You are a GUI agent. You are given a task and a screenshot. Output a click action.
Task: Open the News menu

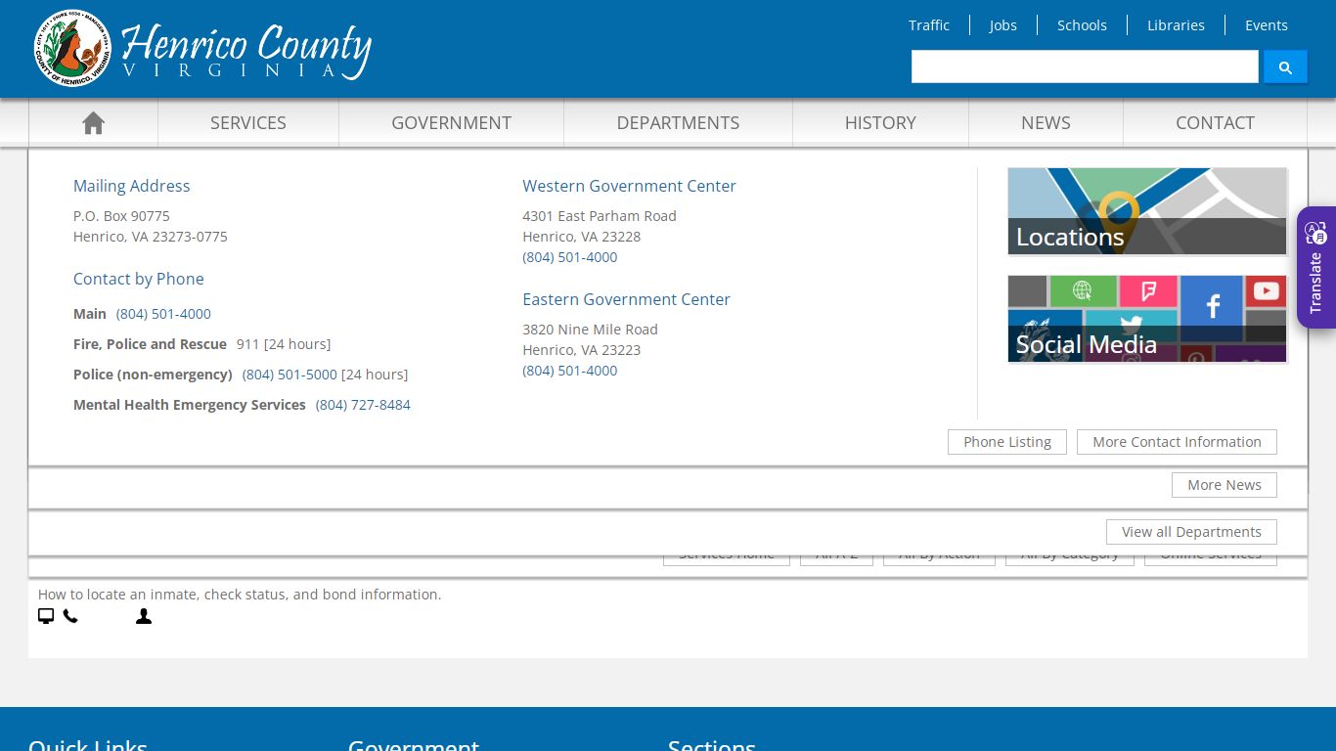pos(1046,122)
